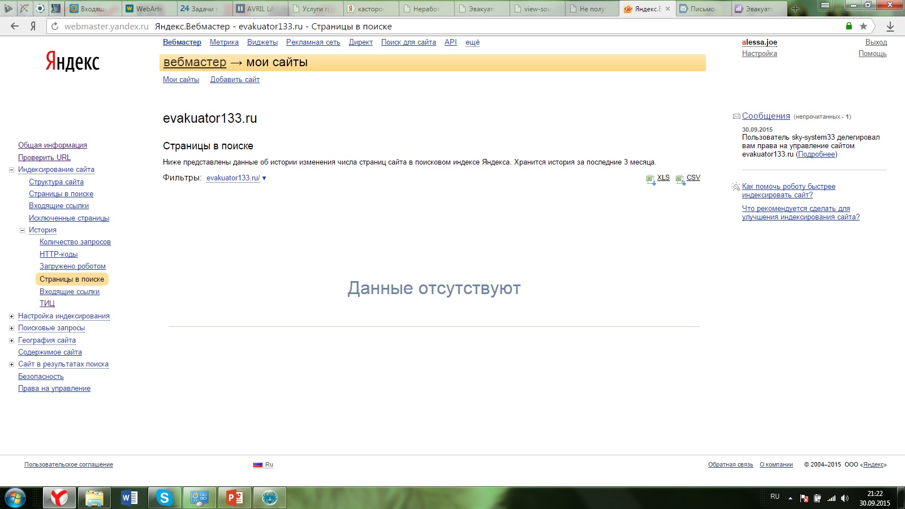Collapse the Индексирование сайта tree section
Image resolution: width=905 pixels, height=509 pixels.
[x=11, y=170]
